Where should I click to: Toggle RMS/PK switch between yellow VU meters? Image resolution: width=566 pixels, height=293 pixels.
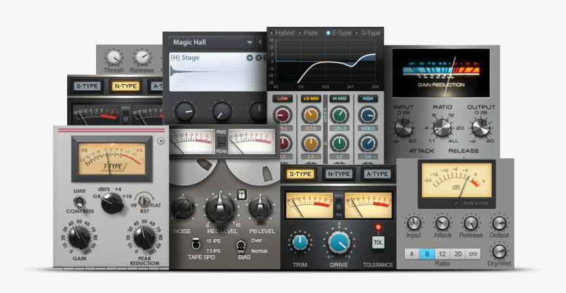click(x=338, y=206)
